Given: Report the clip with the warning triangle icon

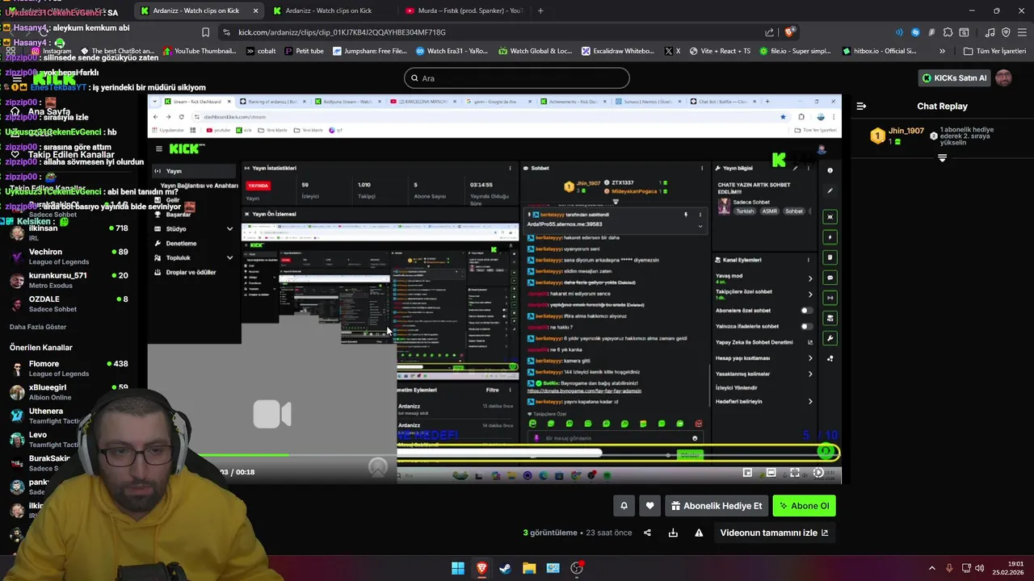Looking at the screenshot, I should coord(699,533).
